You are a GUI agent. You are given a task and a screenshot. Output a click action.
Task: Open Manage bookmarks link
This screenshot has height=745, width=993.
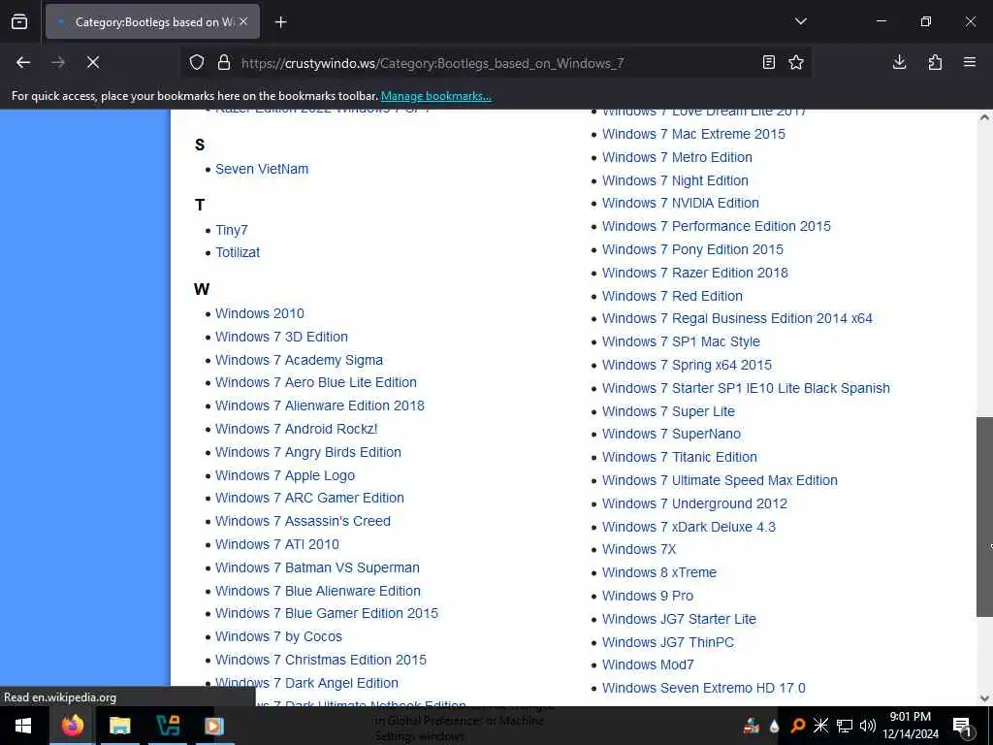point(435,96)
